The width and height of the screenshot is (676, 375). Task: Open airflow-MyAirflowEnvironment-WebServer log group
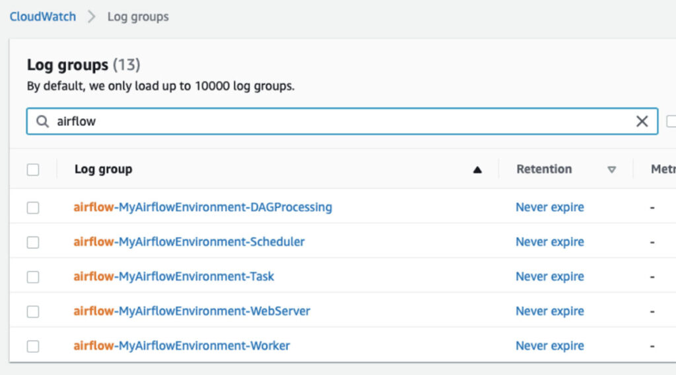click(191, 311)
